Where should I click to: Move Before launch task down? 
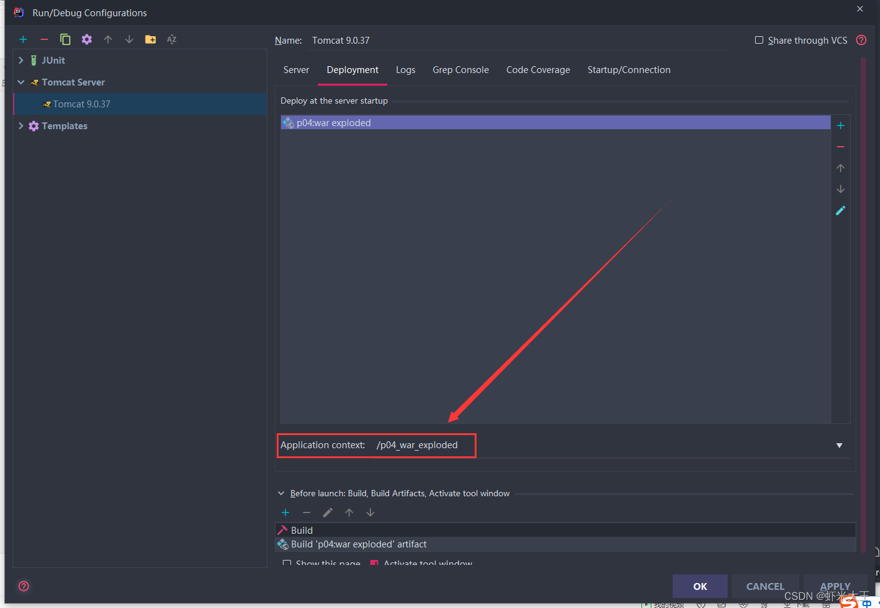[370, 512]
